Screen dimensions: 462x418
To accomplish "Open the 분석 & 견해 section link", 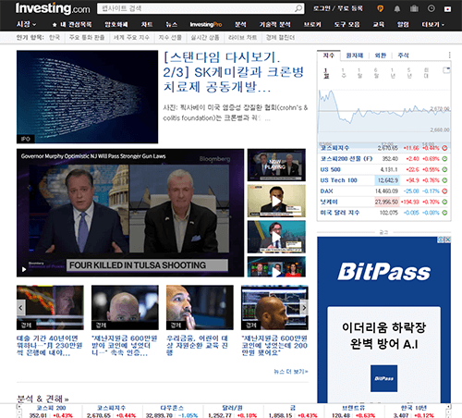I will tap(43, 399).
